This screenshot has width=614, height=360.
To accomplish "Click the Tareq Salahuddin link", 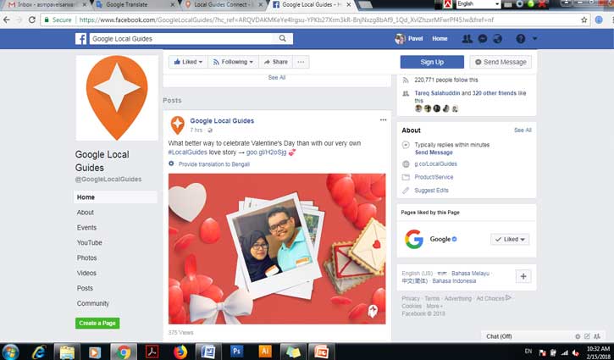I will [x=437, y=93].
